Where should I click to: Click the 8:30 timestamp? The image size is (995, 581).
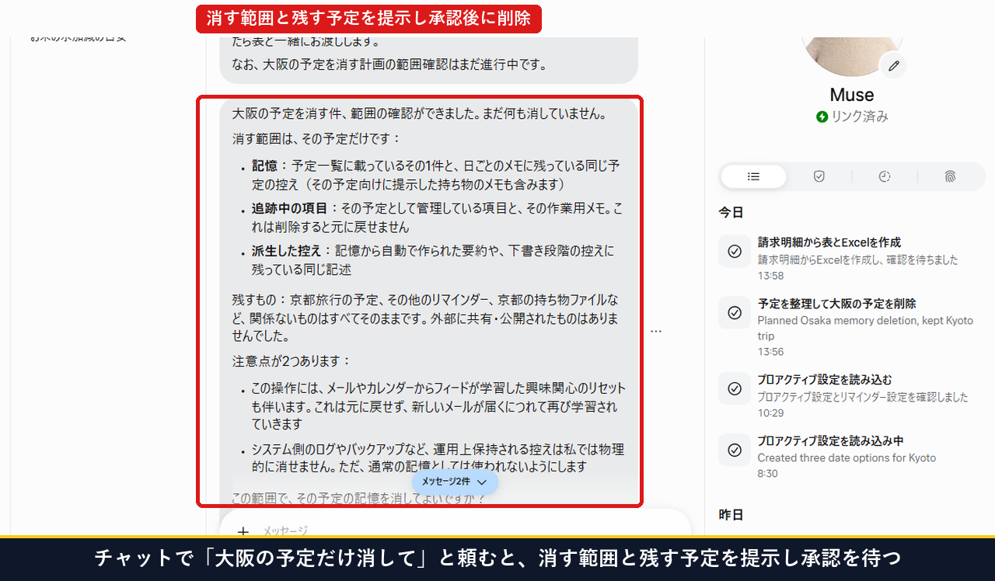tap(767, 474)
